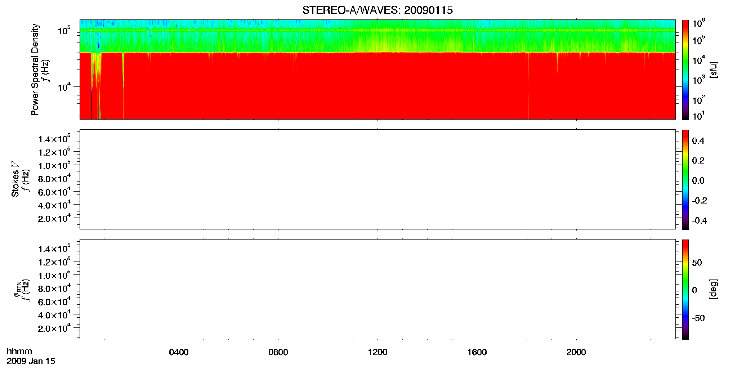
Task: Click the [sfu] unit label
Action: (714, 70)
